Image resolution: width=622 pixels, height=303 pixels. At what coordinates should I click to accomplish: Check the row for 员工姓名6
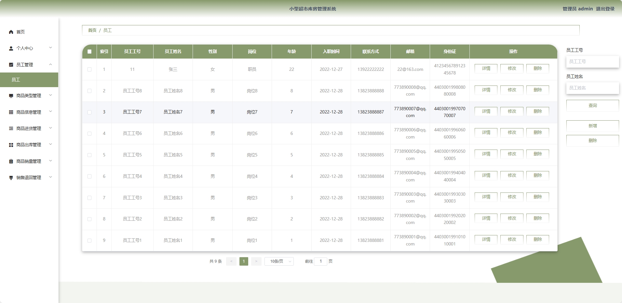coord(89,133)
